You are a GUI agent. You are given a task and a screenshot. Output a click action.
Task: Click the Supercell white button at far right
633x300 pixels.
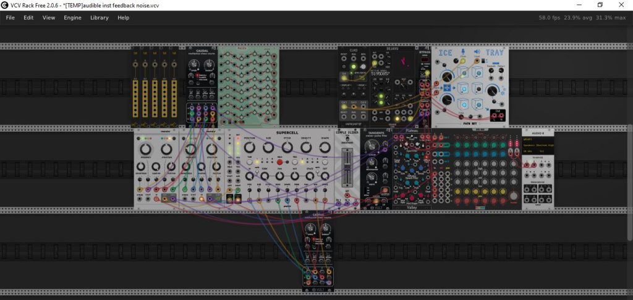325,162
